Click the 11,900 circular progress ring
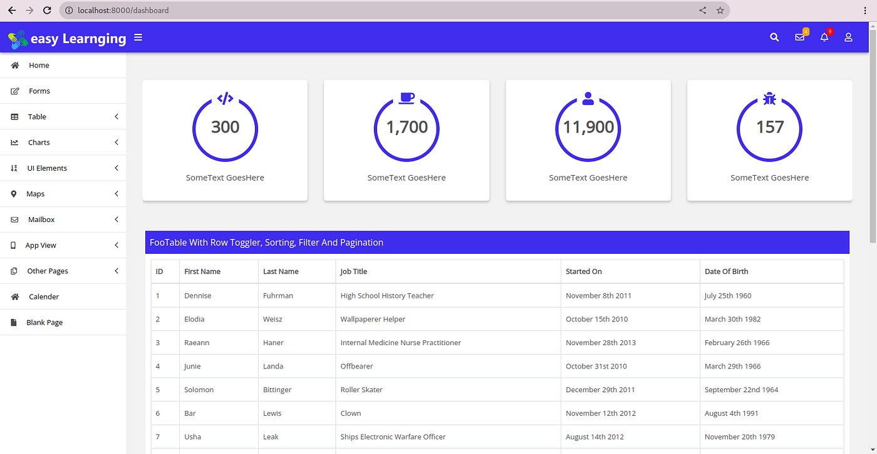The height and width of the screenshot is (454, 877). coord(588,129)
